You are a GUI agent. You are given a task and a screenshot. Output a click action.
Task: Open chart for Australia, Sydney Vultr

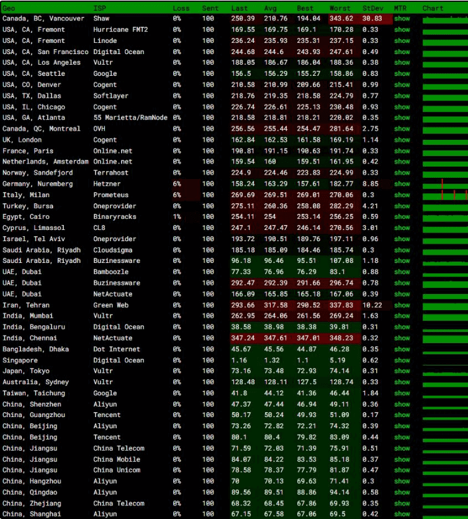444,382
